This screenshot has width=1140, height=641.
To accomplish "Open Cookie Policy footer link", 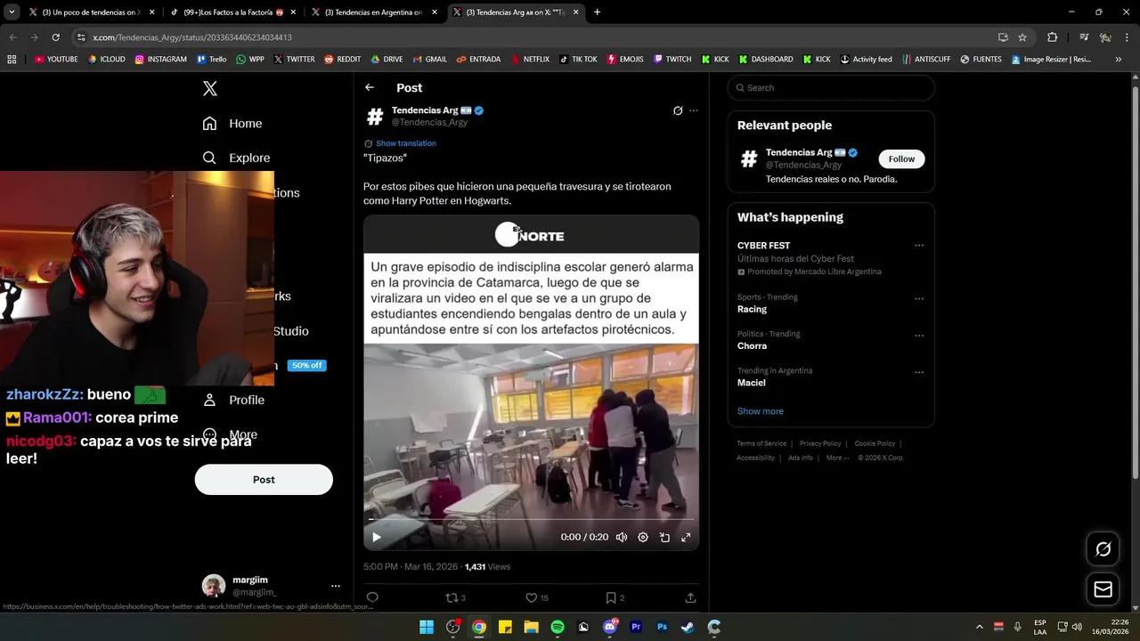I will click(x=875, y=443).
